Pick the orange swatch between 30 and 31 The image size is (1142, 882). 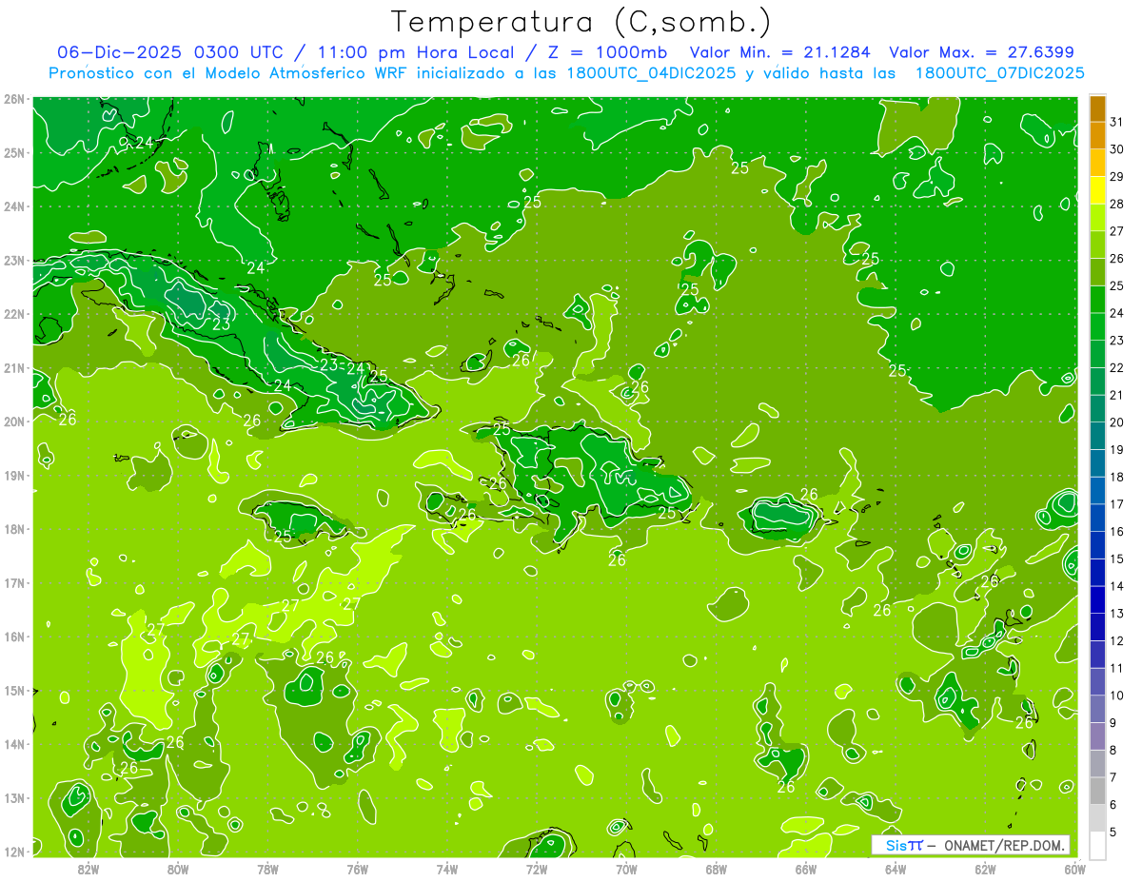[x=1097, y=136]
